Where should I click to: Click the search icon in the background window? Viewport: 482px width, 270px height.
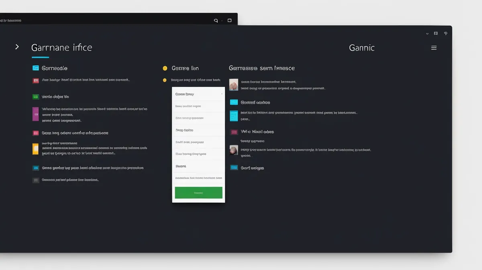216,20
